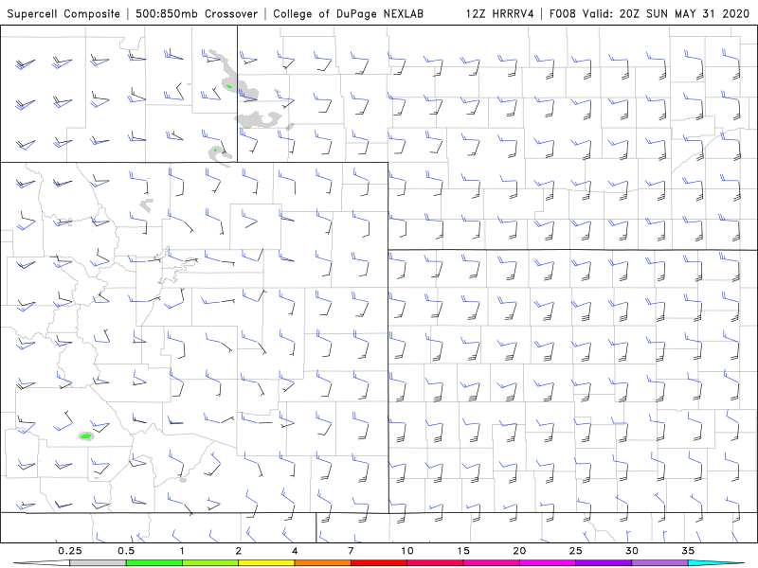Click the "500:850mb Crossover" header label
This screenshot has height=568, width=758.
pos(197,14)
